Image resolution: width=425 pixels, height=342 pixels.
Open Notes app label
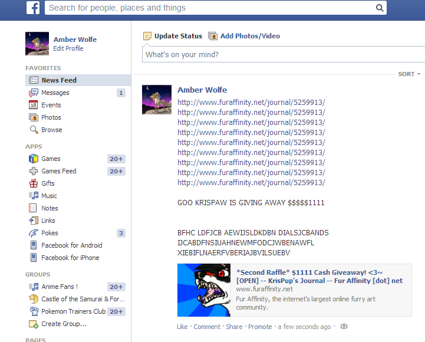(50, 208)
